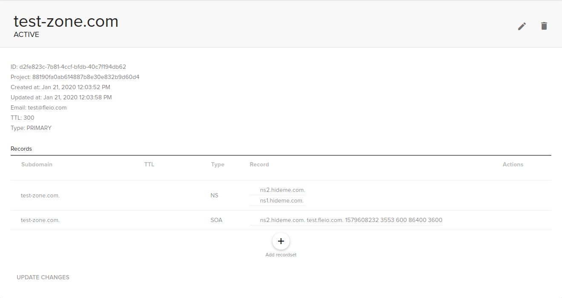Image resolution: width=562 pixels, height=298 pixels.
Task: Click the UPDATE CHANGES button
Action: pyautogui.click(x=43, y=277)
